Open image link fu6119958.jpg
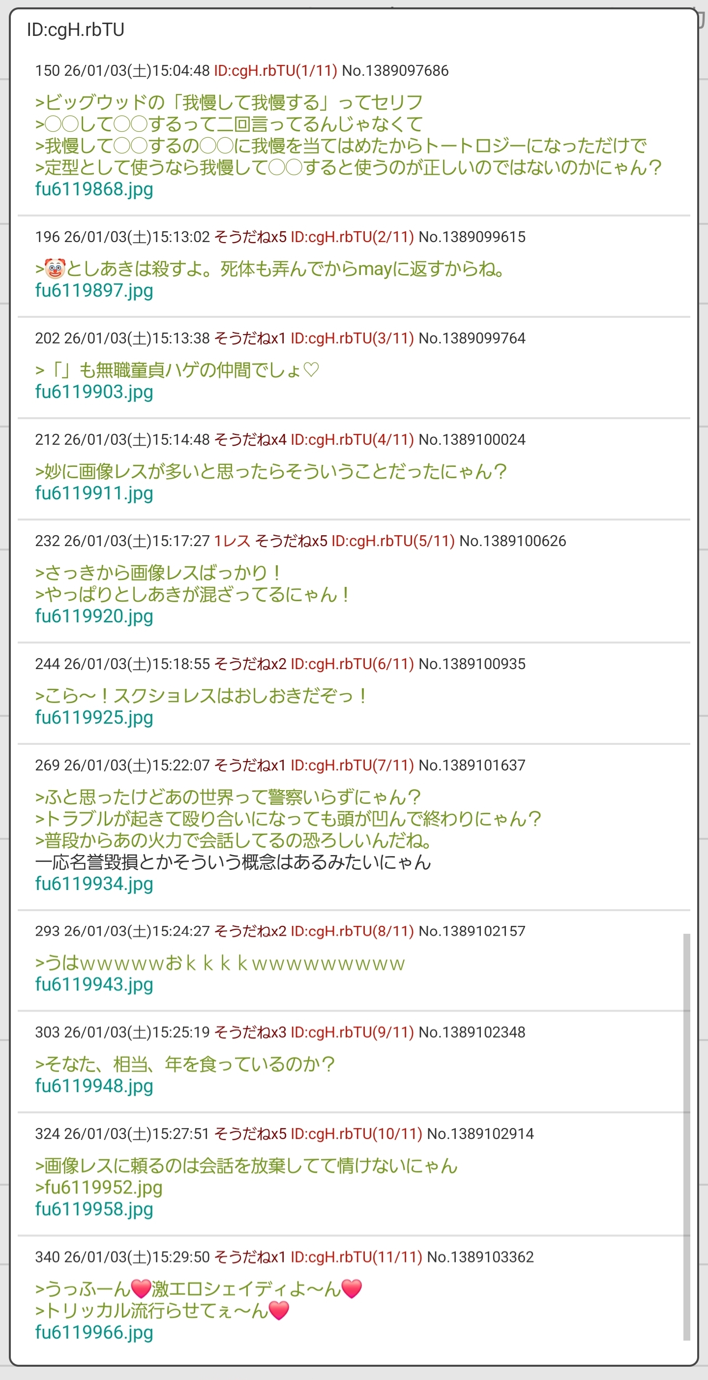 coord(94,1209)
